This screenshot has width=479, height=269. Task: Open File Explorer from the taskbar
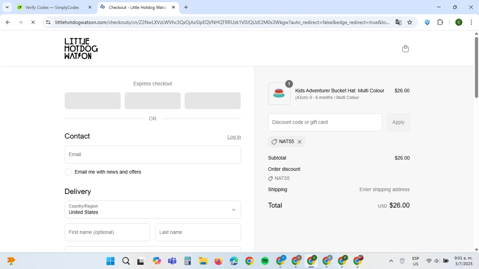click(x=203, y=261)
